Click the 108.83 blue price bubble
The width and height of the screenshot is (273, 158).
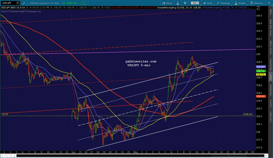[261, 67]
